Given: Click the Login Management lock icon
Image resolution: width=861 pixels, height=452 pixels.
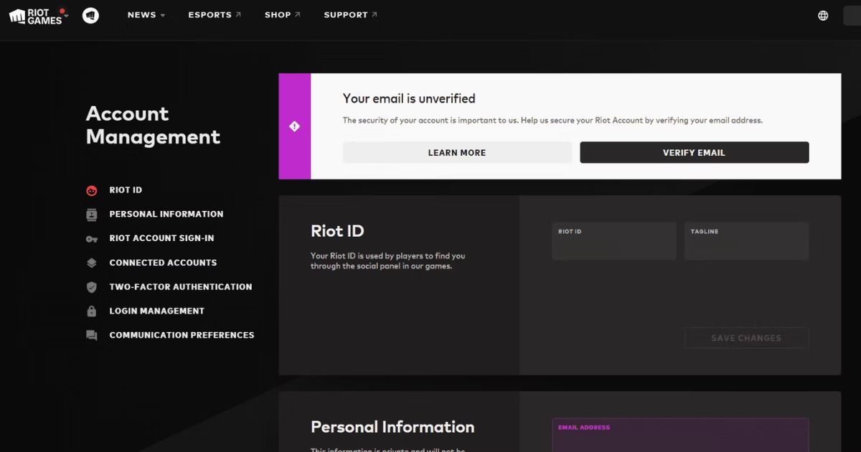Looking at the screenshot, I should click(91, 311).
